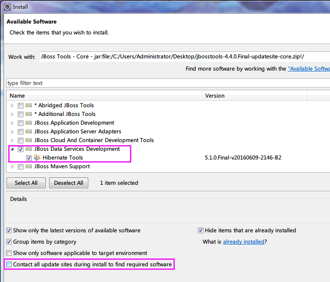Click version 5.1.0.Final-v20160609-2146-B2 cell
This screenshot has width=330, height=282.
[243, 157]
